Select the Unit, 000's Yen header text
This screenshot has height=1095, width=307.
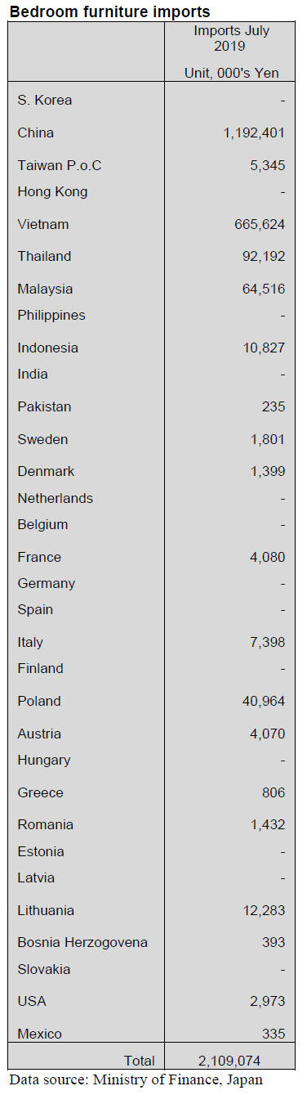[x=232, y=73]
